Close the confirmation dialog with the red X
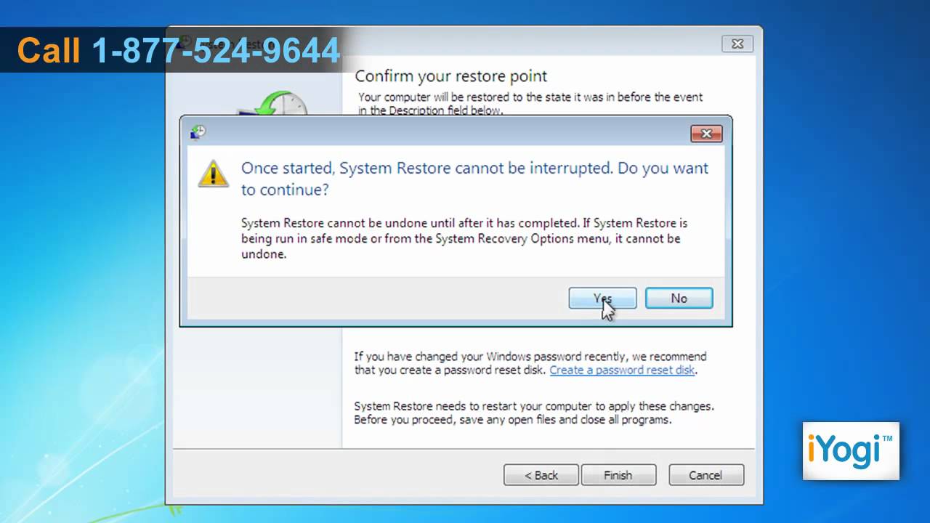Image resolution: width=930 pixels, height=523 pixels. pyautogui.click(x=705, y=134)
